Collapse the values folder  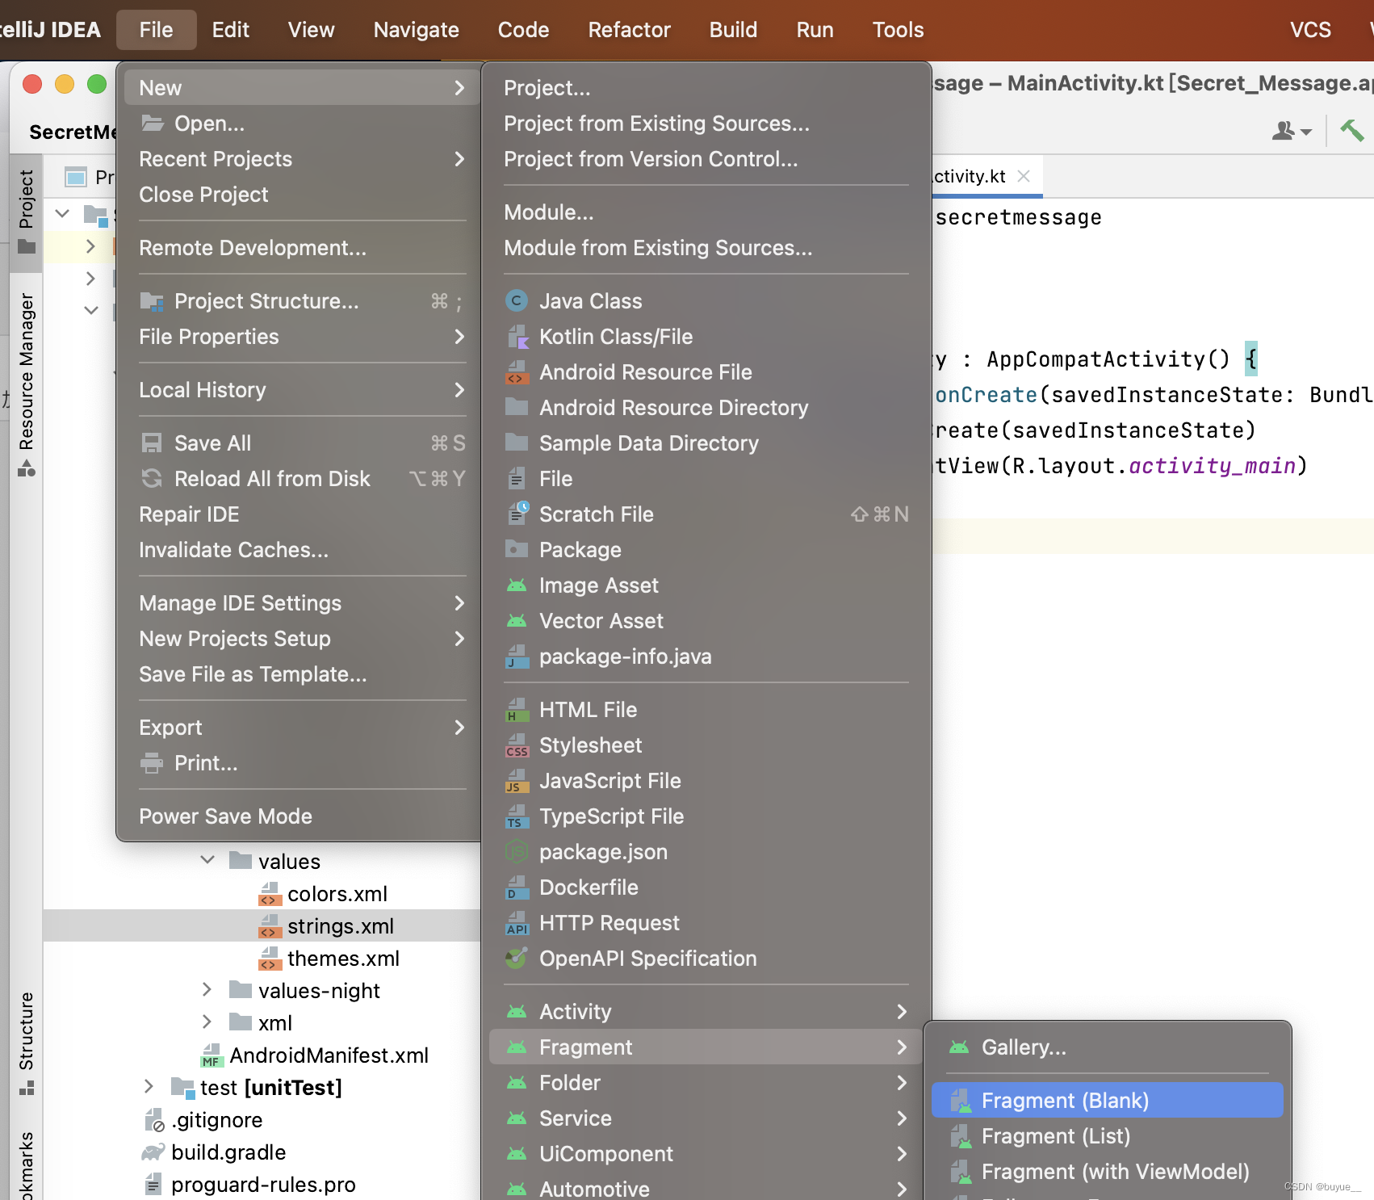(207, 861)
